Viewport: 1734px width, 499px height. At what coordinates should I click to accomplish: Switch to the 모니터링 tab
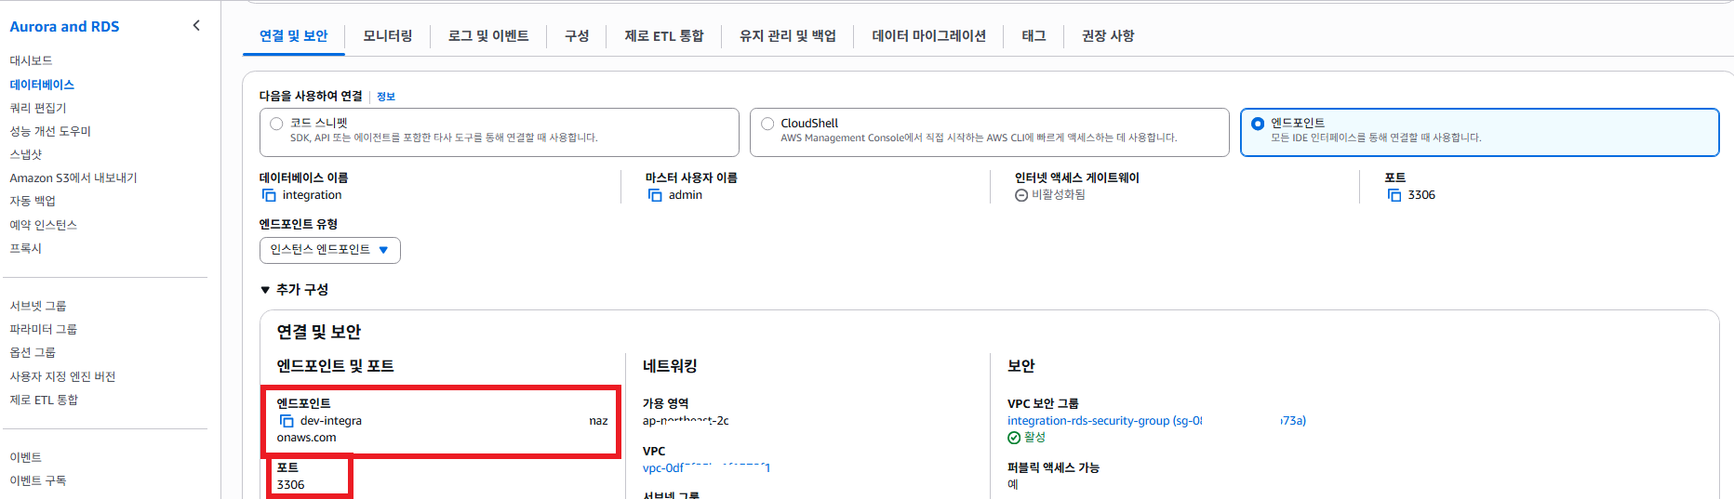pos(387,36)
